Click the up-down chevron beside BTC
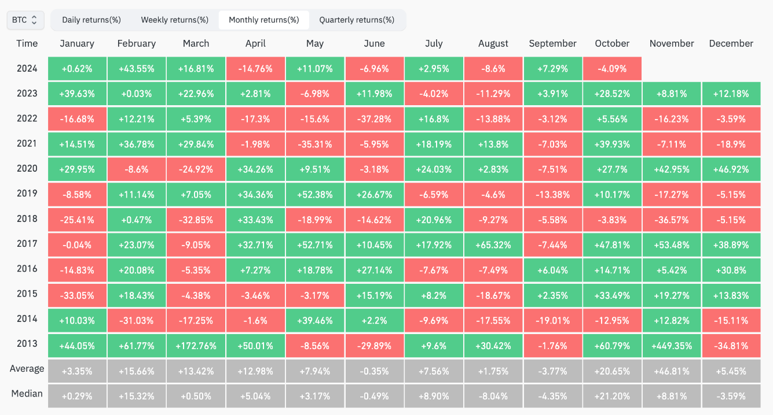The width and height of the screenshot is (773, 415). click(34, 20)
